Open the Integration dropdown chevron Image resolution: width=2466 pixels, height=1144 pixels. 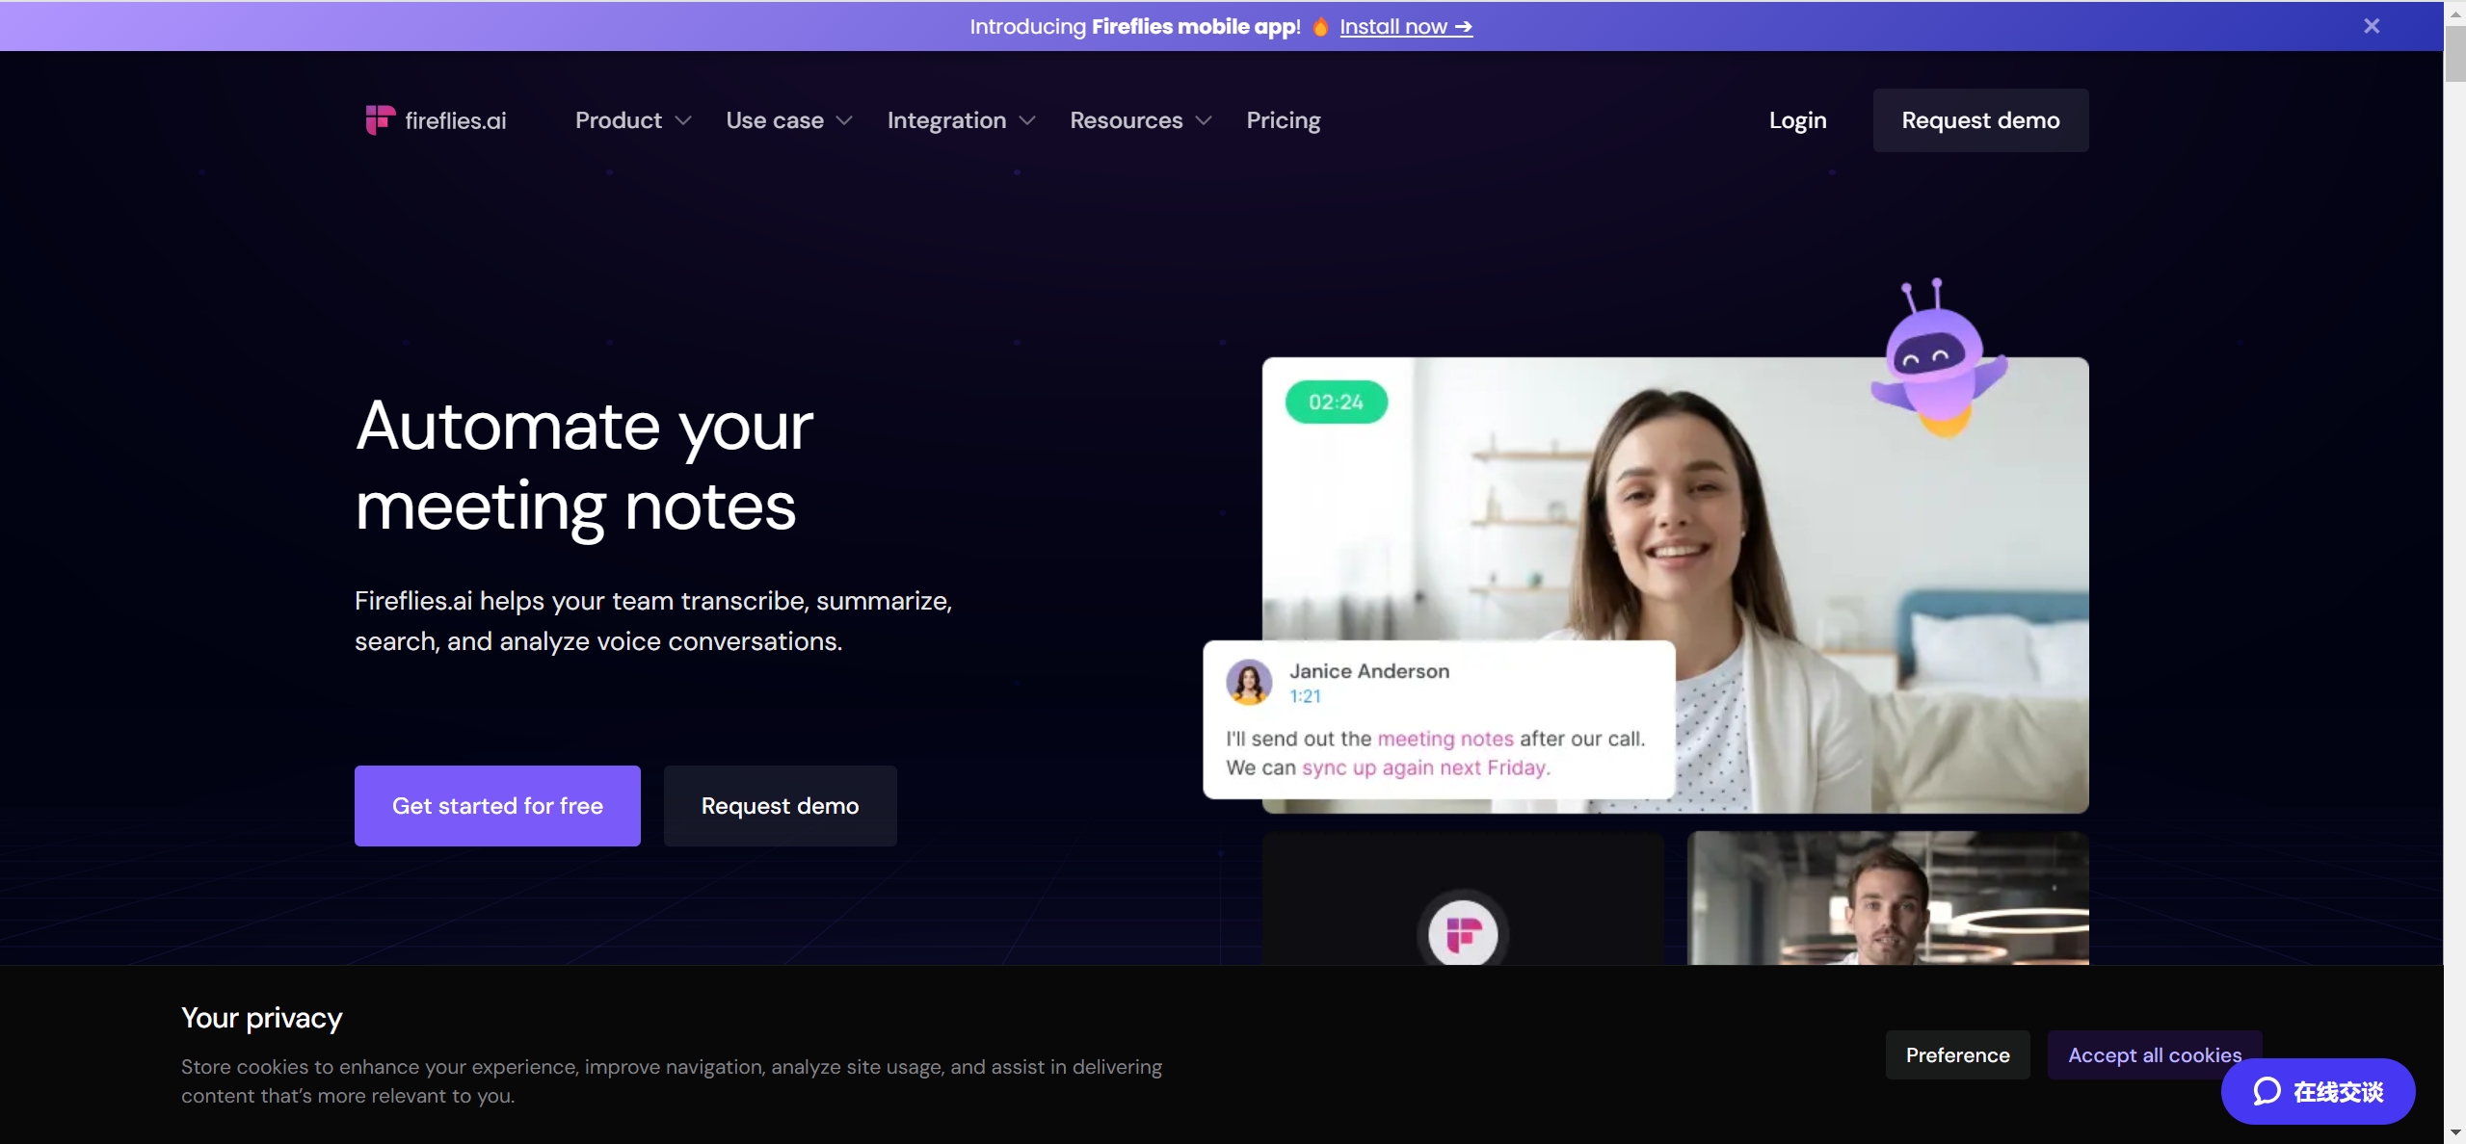(1027, 120)
